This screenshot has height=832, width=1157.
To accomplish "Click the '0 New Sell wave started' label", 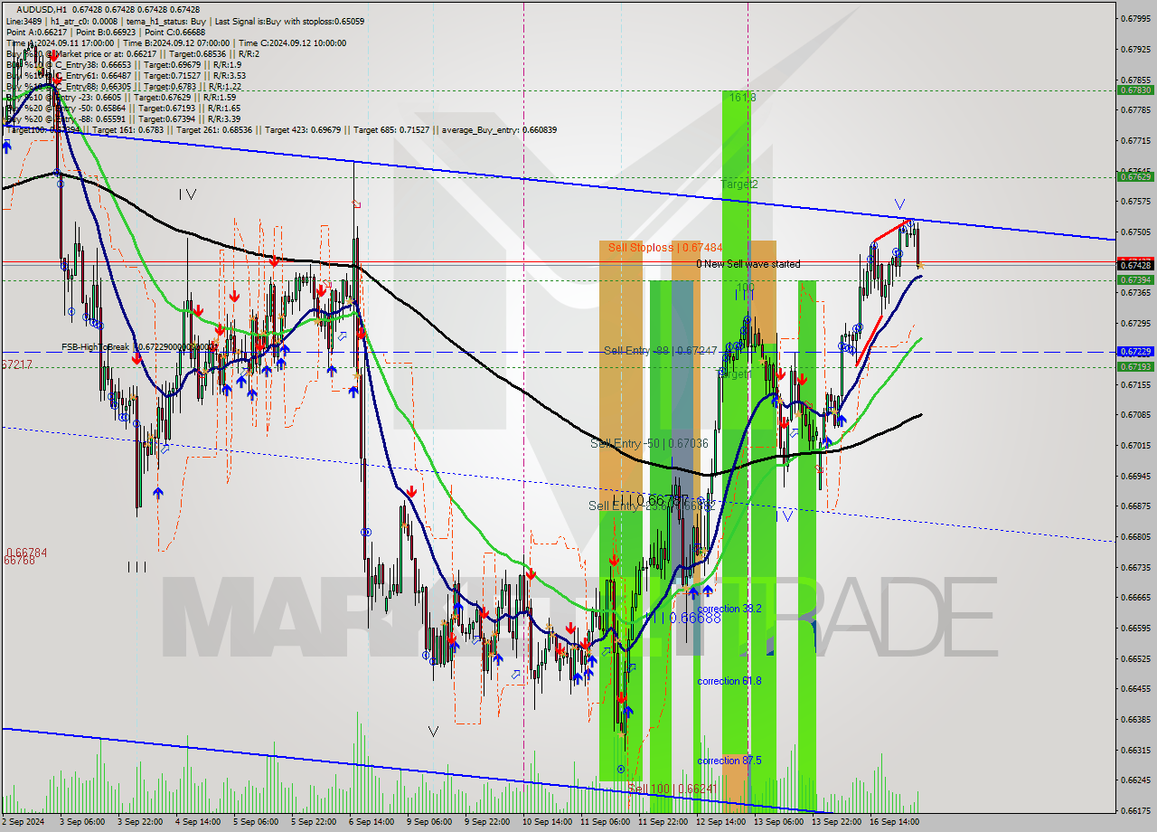I will pos(748,264).
